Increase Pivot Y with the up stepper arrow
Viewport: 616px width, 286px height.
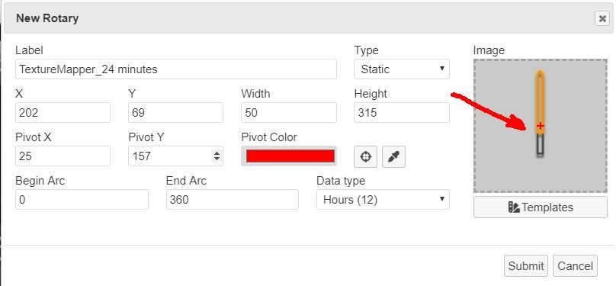pyautogui.click(x=217, y=153)
